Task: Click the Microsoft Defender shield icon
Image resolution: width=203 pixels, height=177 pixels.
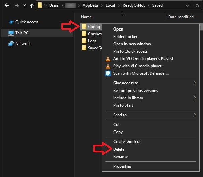Action: tap(108, 73)
